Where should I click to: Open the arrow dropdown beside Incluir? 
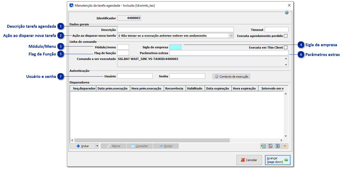tap(97, 146)
